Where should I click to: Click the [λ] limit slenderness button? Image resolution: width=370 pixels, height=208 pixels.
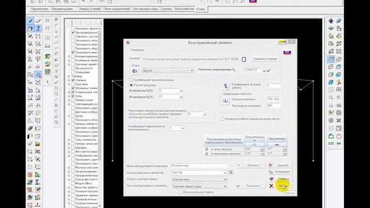coord(225,101)
